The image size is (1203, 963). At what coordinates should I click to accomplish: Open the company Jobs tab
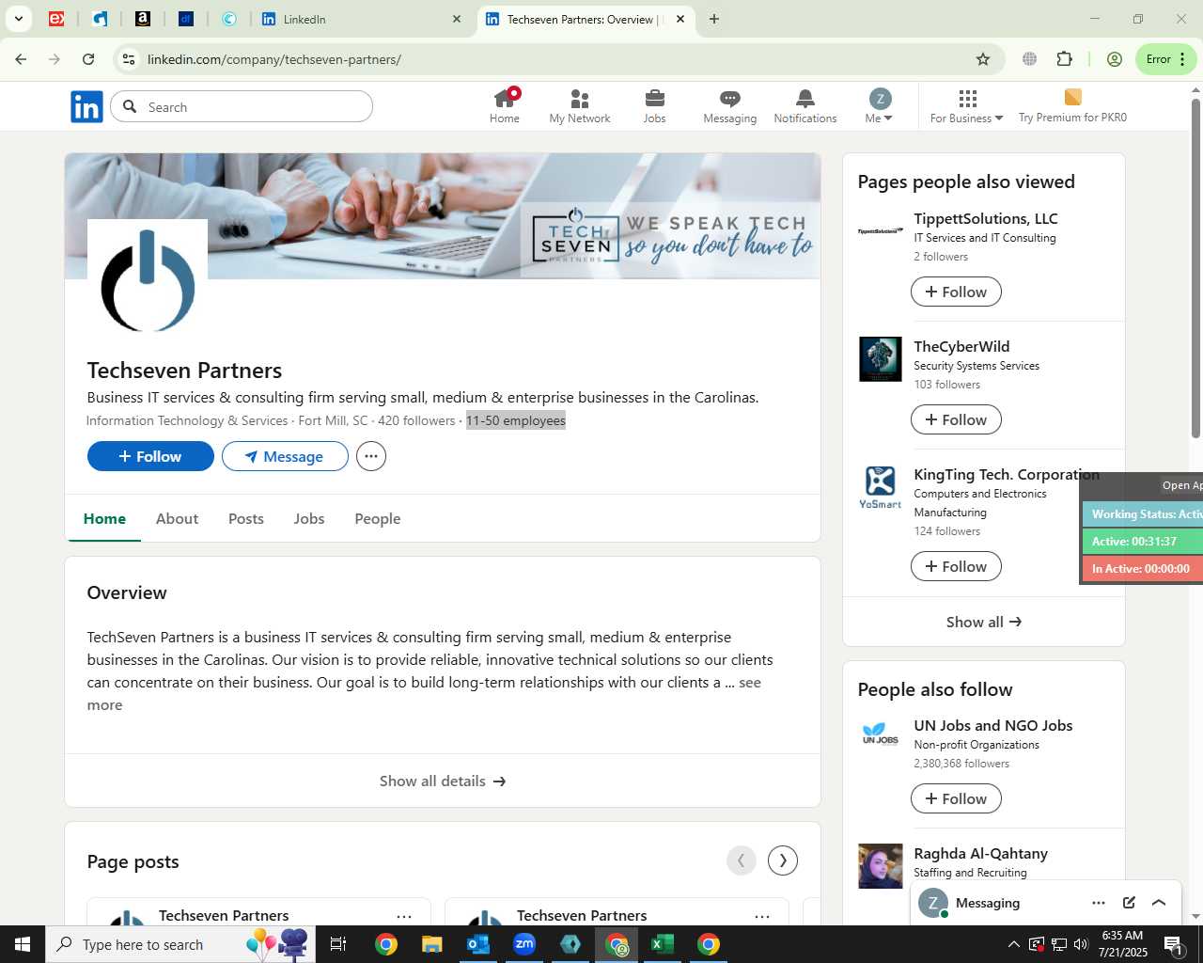(309, 518)
